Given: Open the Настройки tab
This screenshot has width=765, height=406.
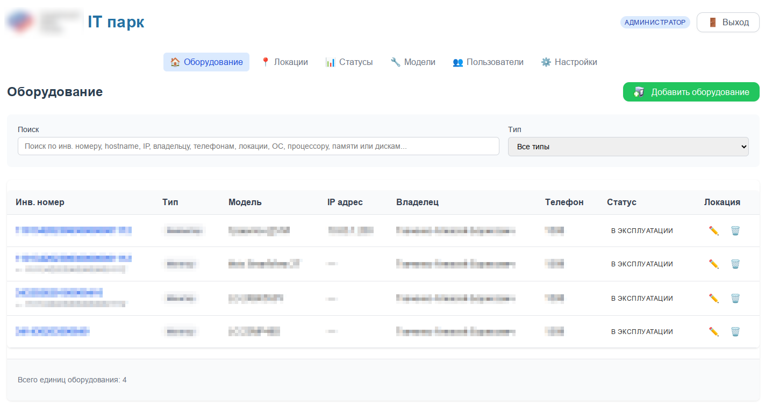Looking at the screenshot, I should [569, 62].
